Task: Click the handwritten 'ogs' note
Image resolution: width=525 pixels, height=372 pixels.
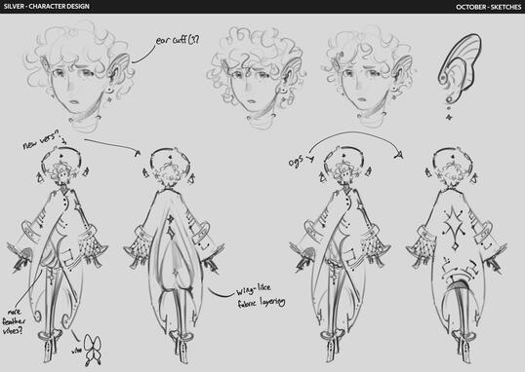Action: [x=297, y=161]
